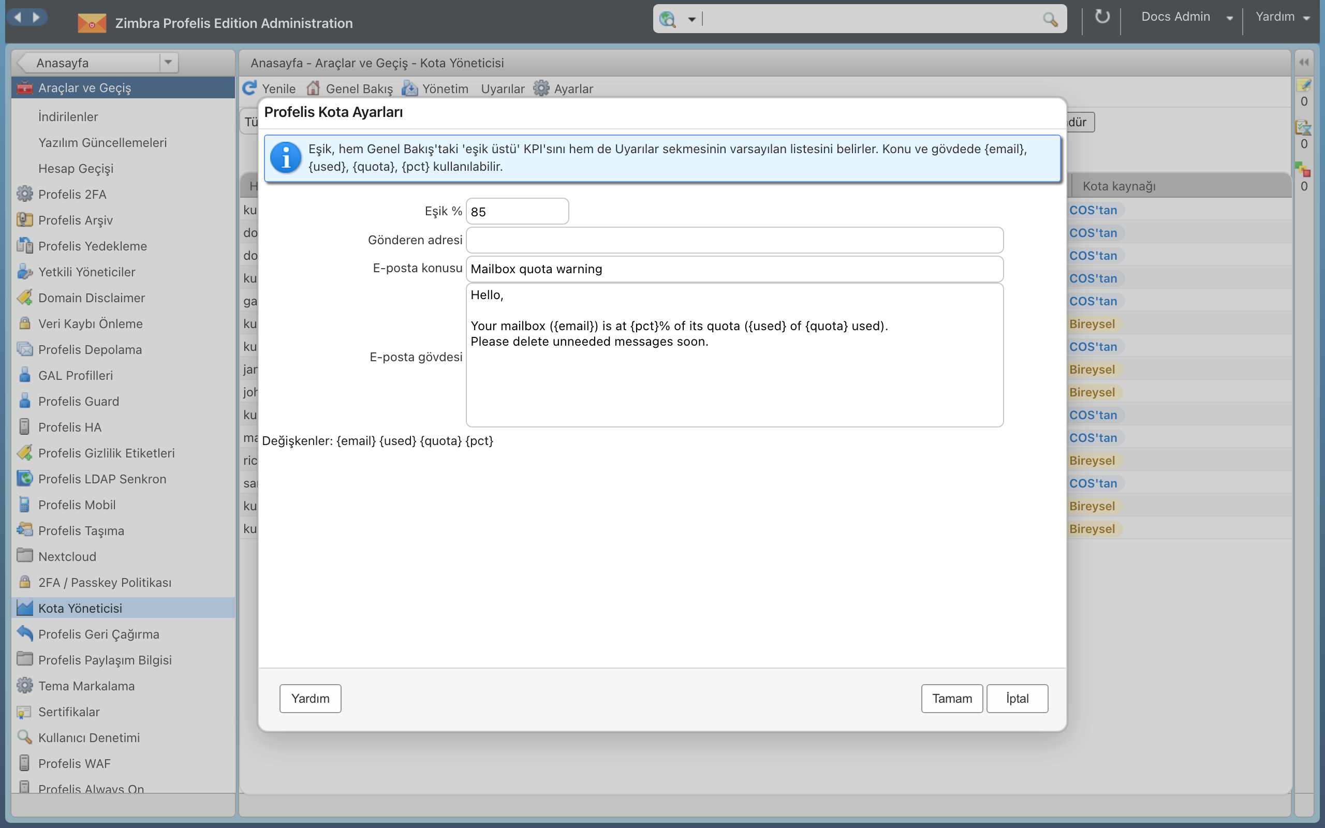This screenshot has height=828, width=1325.
Task: Open the Anasayfa dropdown arrow
Action: coord(168,63)
